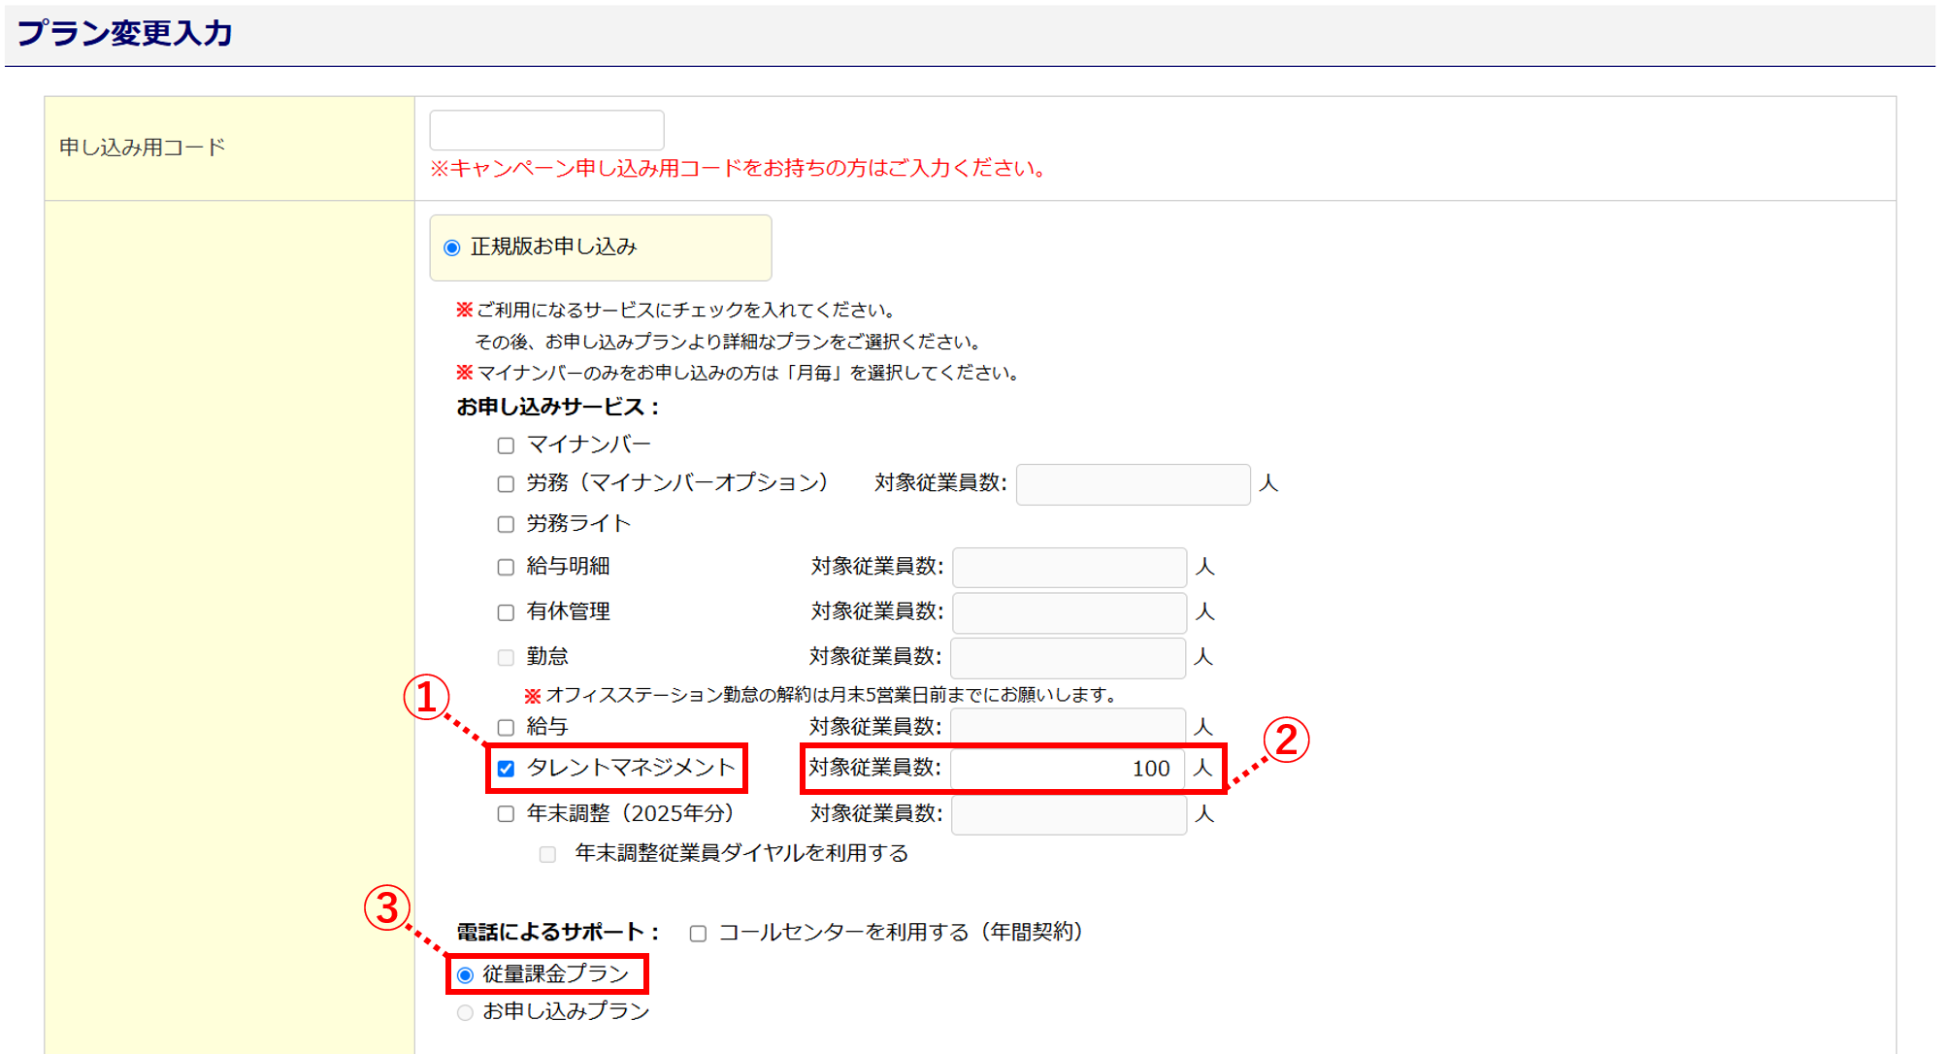Click the お申し込みサービス： label

tap(559, 408)
